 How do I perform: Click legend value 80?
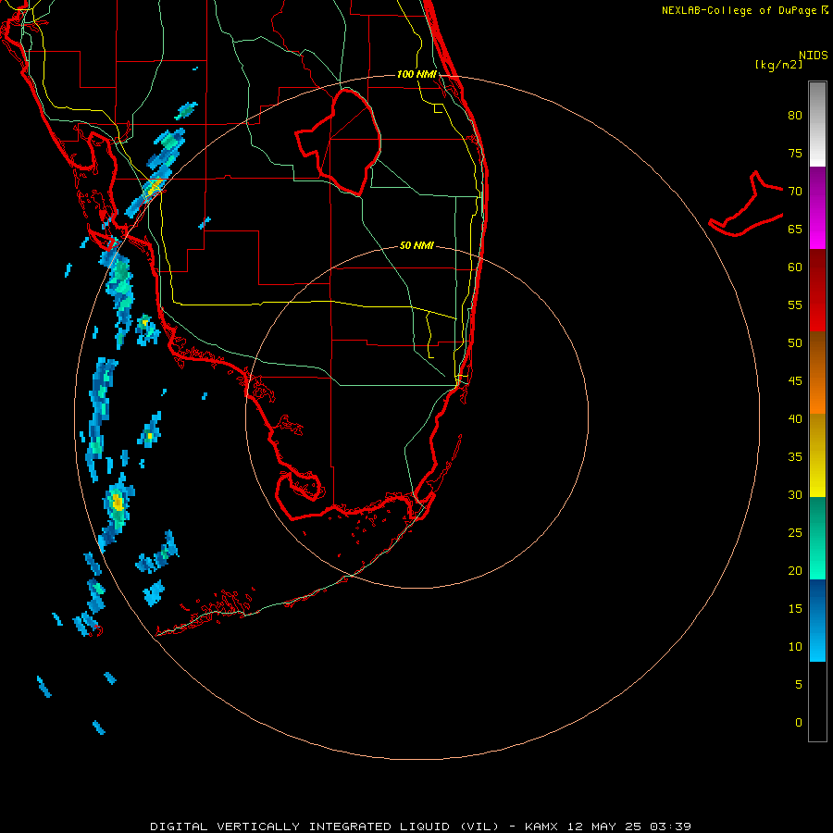pos(795,116)
